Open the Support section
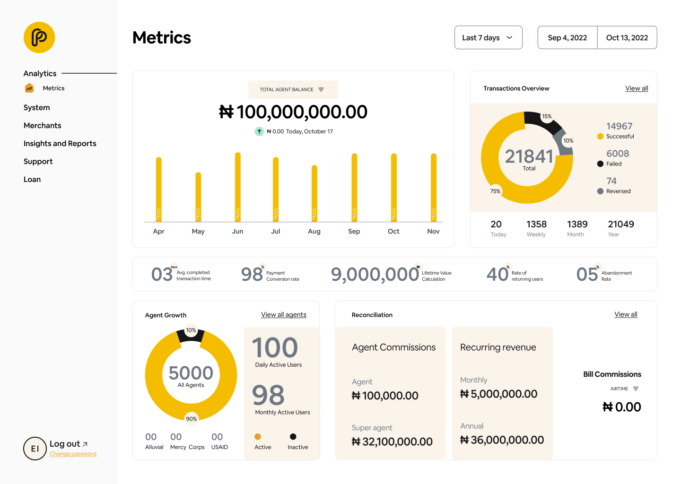 38,161
